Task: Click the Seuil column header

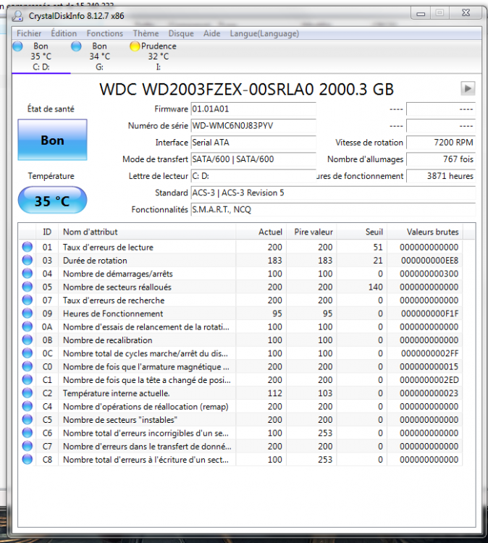Action: 362,232
